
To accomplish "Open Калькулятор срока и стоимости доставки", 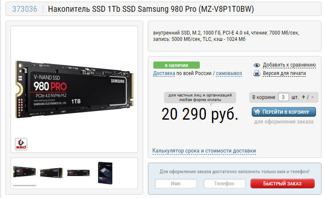I will (204, 151).
